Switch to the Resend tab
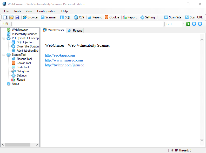The width and height of the screenshot is (206, 153). point(75,31)
